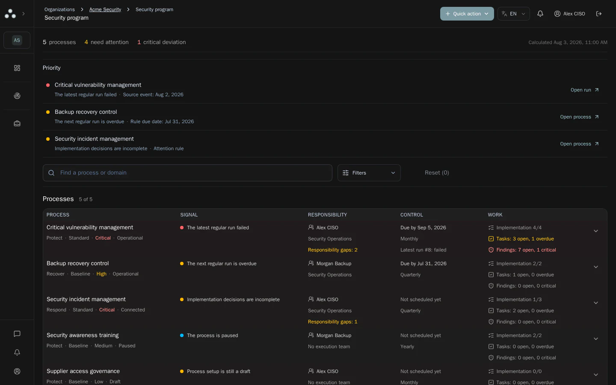Image resolution: width=616 pixels, height=385 pixels.
Task: Click Tasks: 3 open, 1 overdue
Action: (525, 239)
